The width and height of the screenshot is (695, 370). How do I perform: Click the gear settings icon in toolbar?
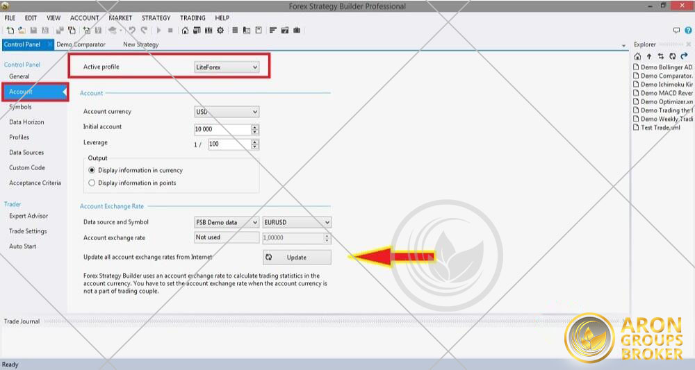(220, 30)
